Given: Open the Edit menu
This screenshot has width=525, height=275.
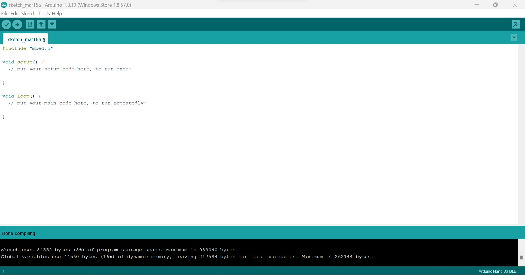Looking at the screenshot, I should pos(15,13).
